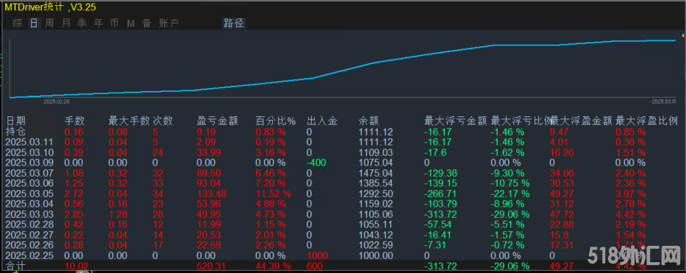Select the 2025.03.03 date row
Screen dimensions: 686x273
(29, 214)
